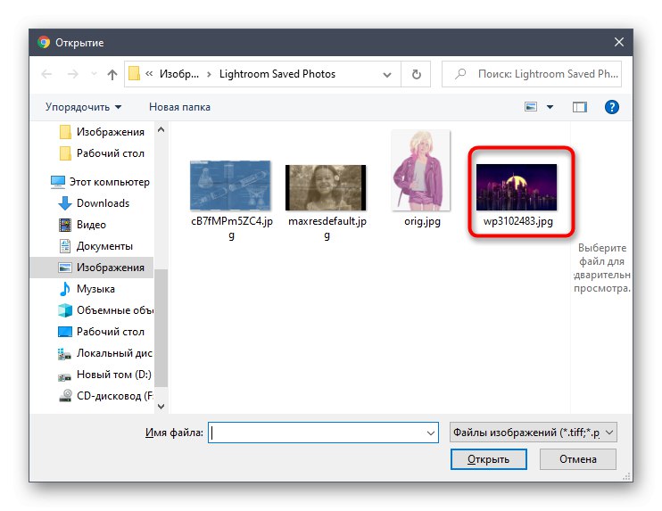This screenshot has width=662, height=511.
Task: Select the Изобр... breadcrumb segment
Action: coord(179,74)
